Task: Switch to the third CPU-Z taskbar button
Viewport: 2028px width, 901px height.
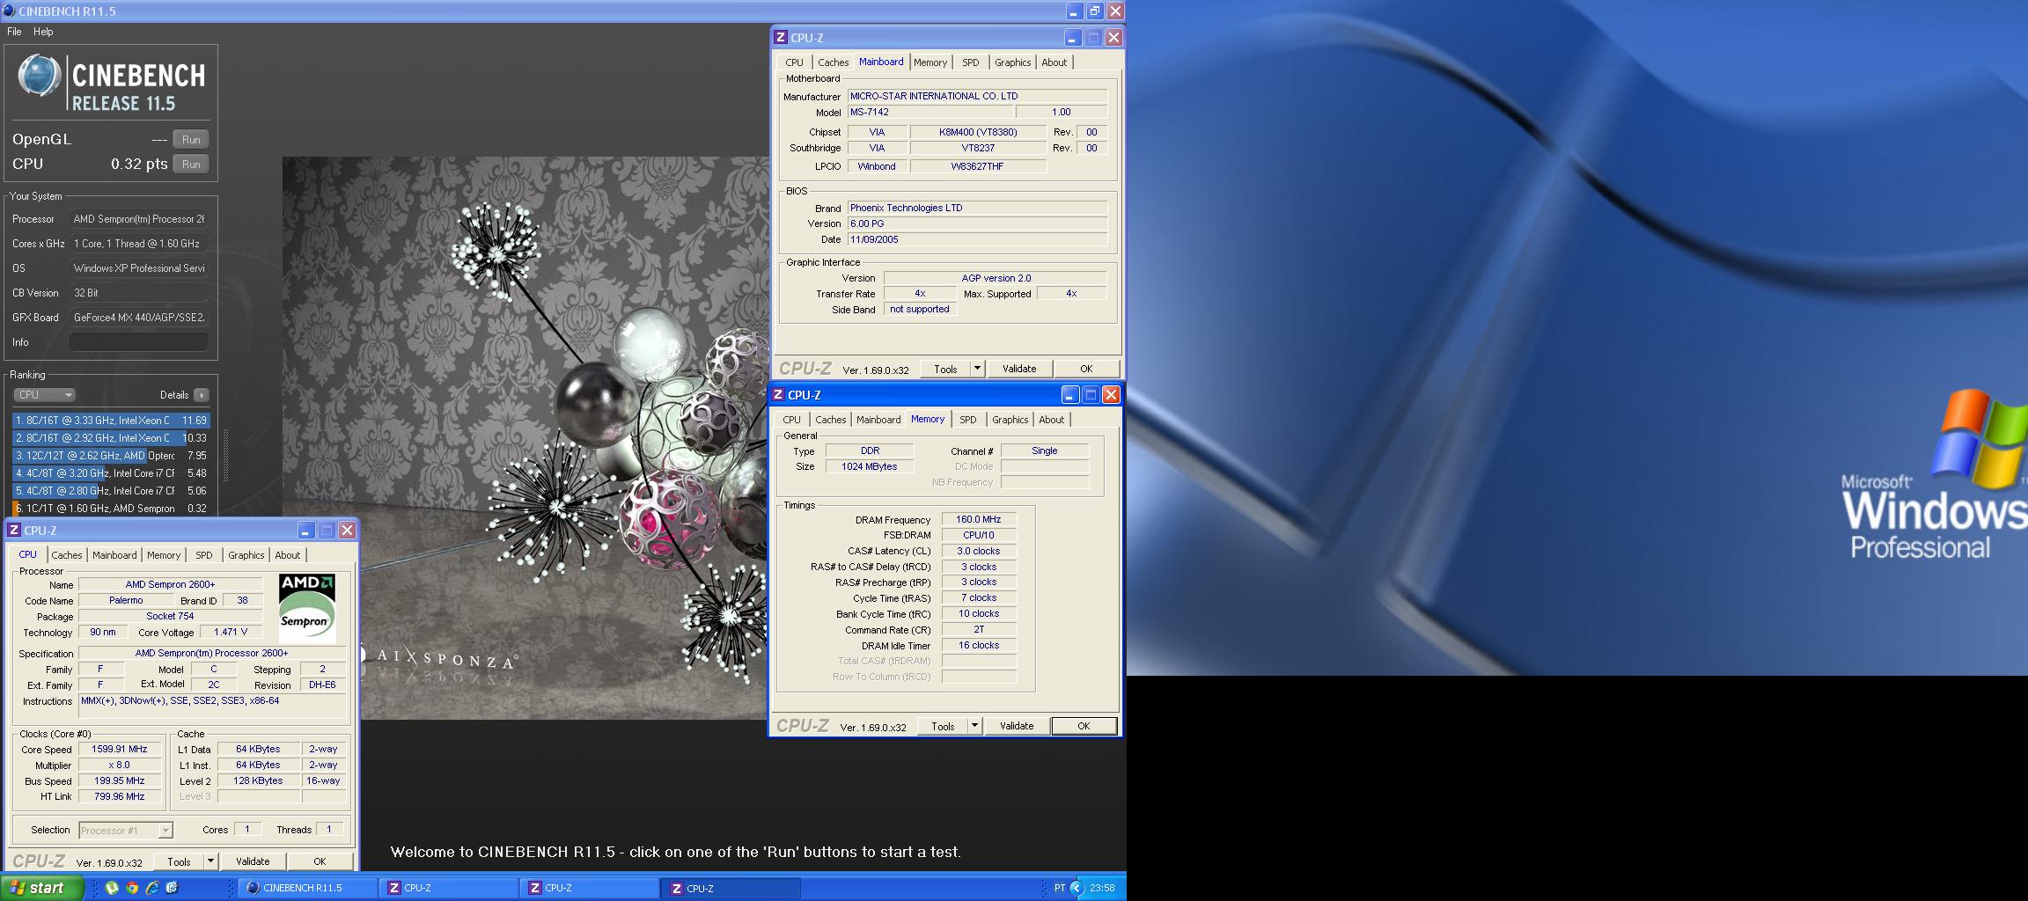Action: (x=731, y=888)
